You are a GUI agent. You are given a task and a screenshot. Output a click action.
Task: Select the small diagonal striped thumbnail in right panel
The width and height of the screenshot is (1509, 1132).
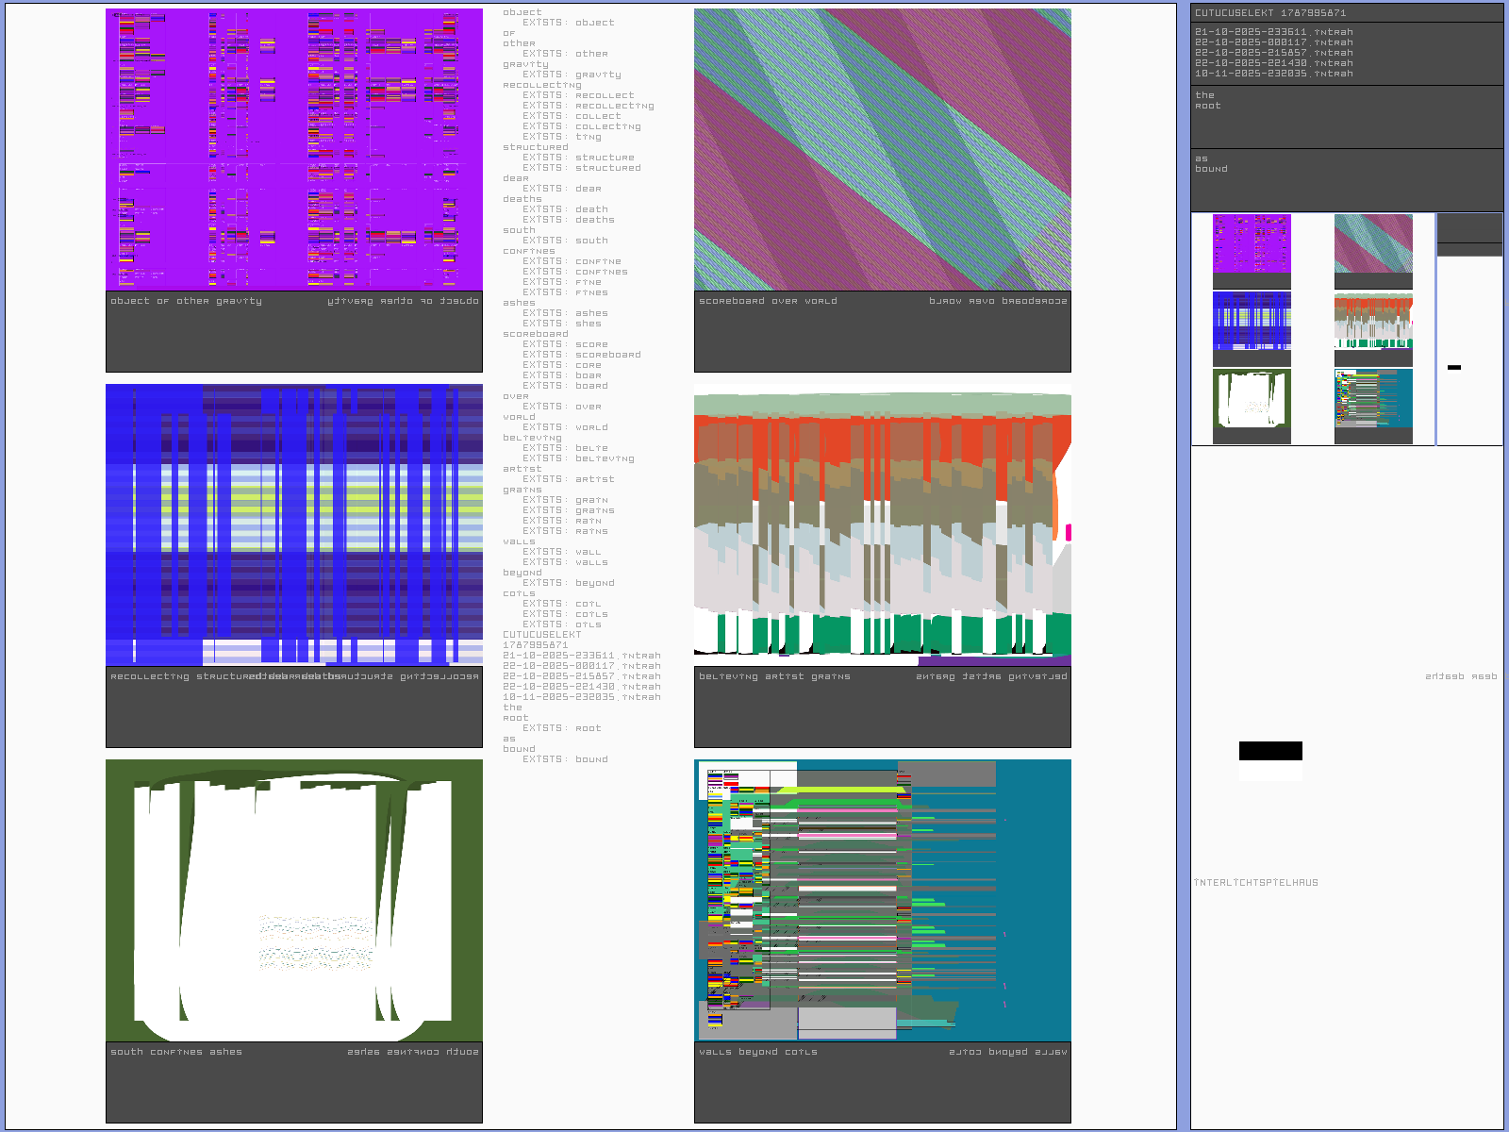click(x=1373, y=243)
